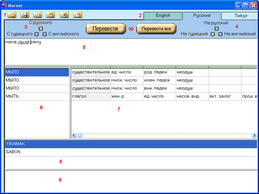Image resolution: width=259 pixels, height=194 pixels.
Task: Click the Магнус app icon in title bar
Action: click(4, 5)
